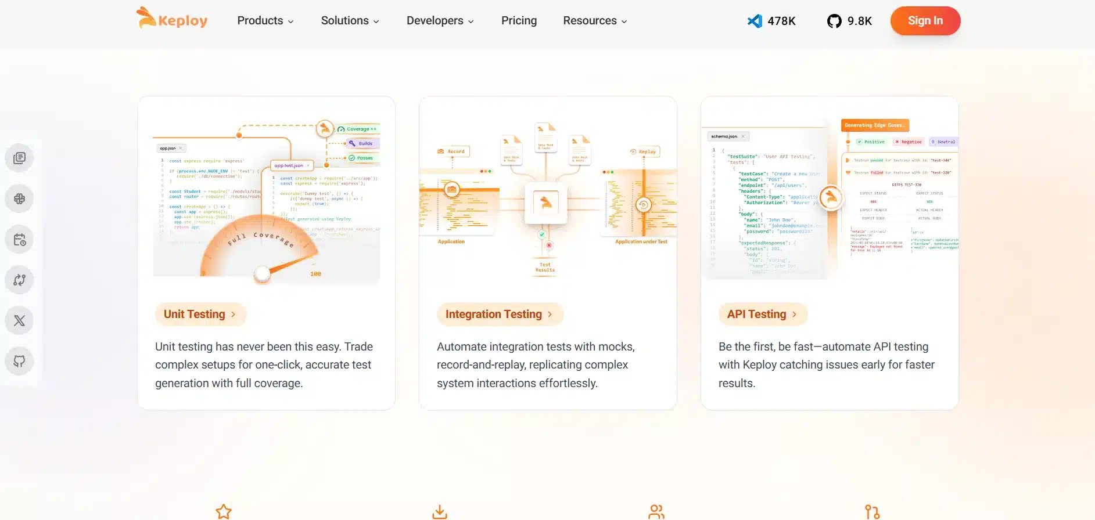
Task: Click the 9.8K GitHub stars count
Action: pos(859,21)
